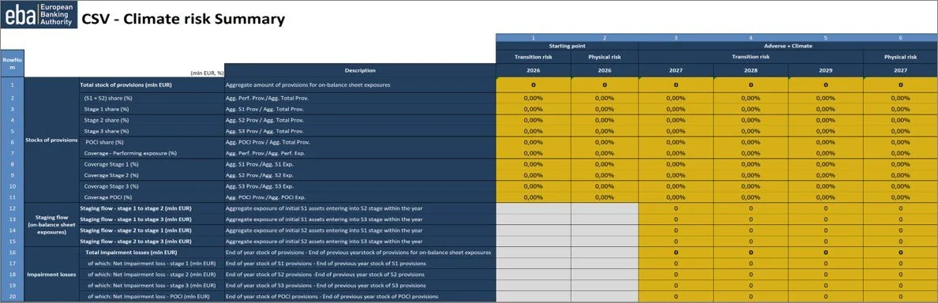
Task: Click the "Starting point" header cell
Action: [567, 46]
